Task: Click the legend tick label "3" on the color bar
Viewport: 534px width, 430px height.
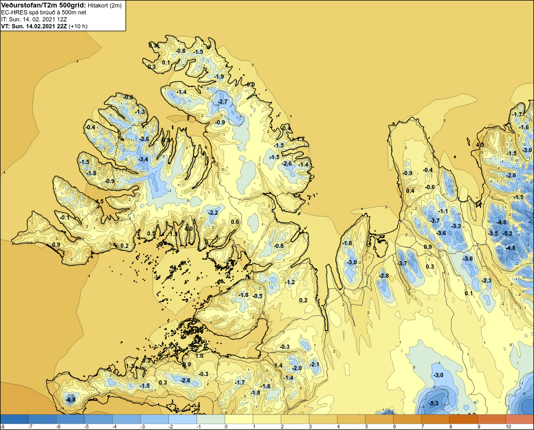Action: tap(310, 427)
